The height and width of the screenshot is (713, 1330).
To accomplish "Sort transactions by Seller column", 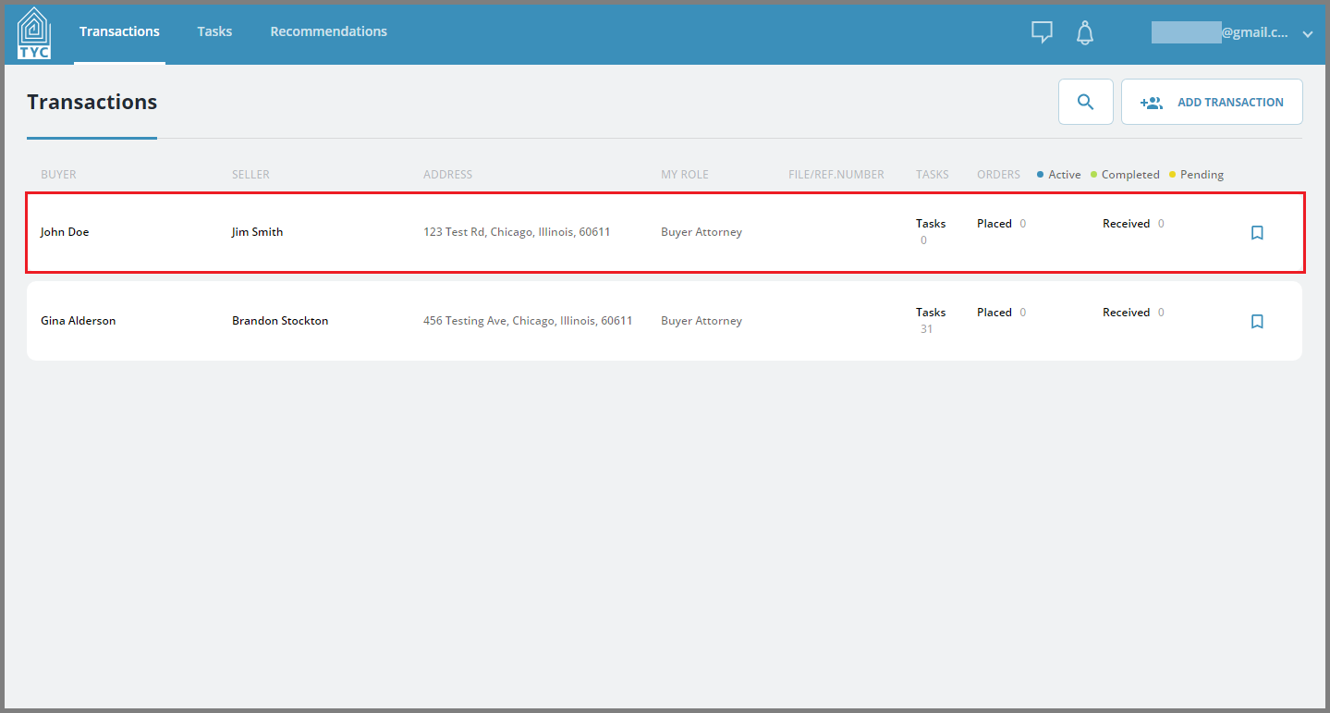I will (250, 174).
